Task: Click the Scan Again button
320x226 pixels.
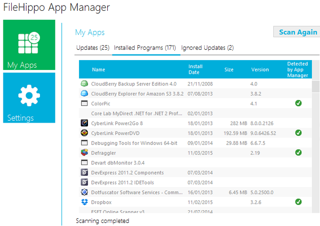Action: [x=297, y=32]
